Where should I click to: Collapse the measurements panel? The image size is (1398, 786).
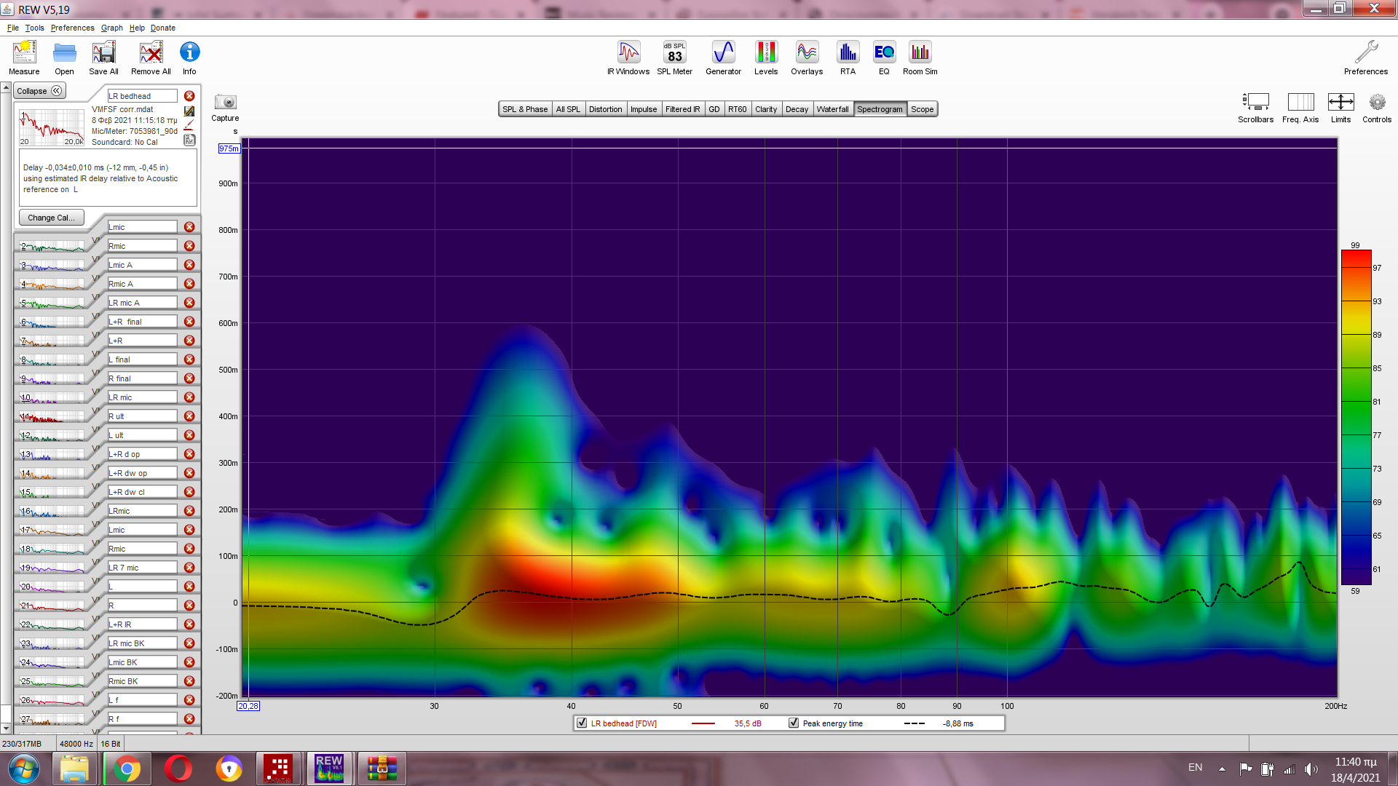pyautogui.click(x=40, y=91)
